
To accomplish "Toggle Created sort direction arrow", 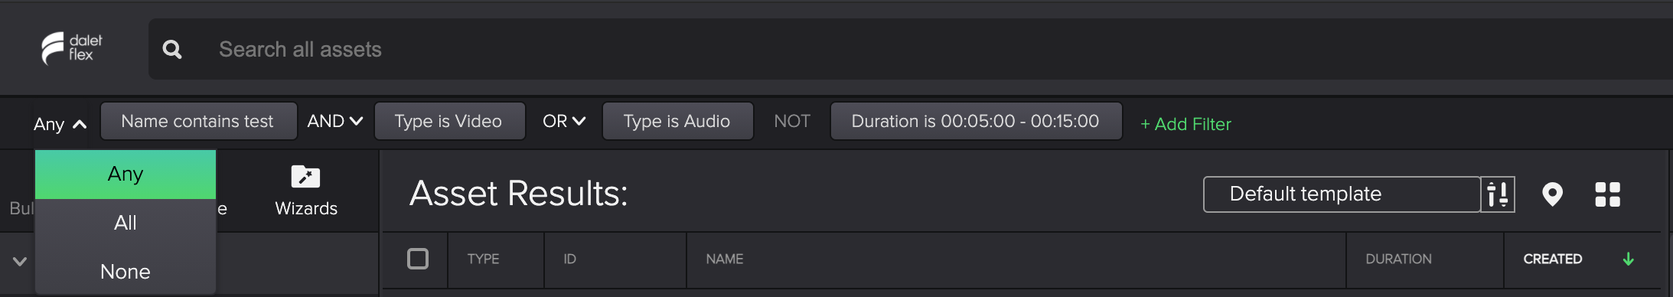I will click(1628, 259).
